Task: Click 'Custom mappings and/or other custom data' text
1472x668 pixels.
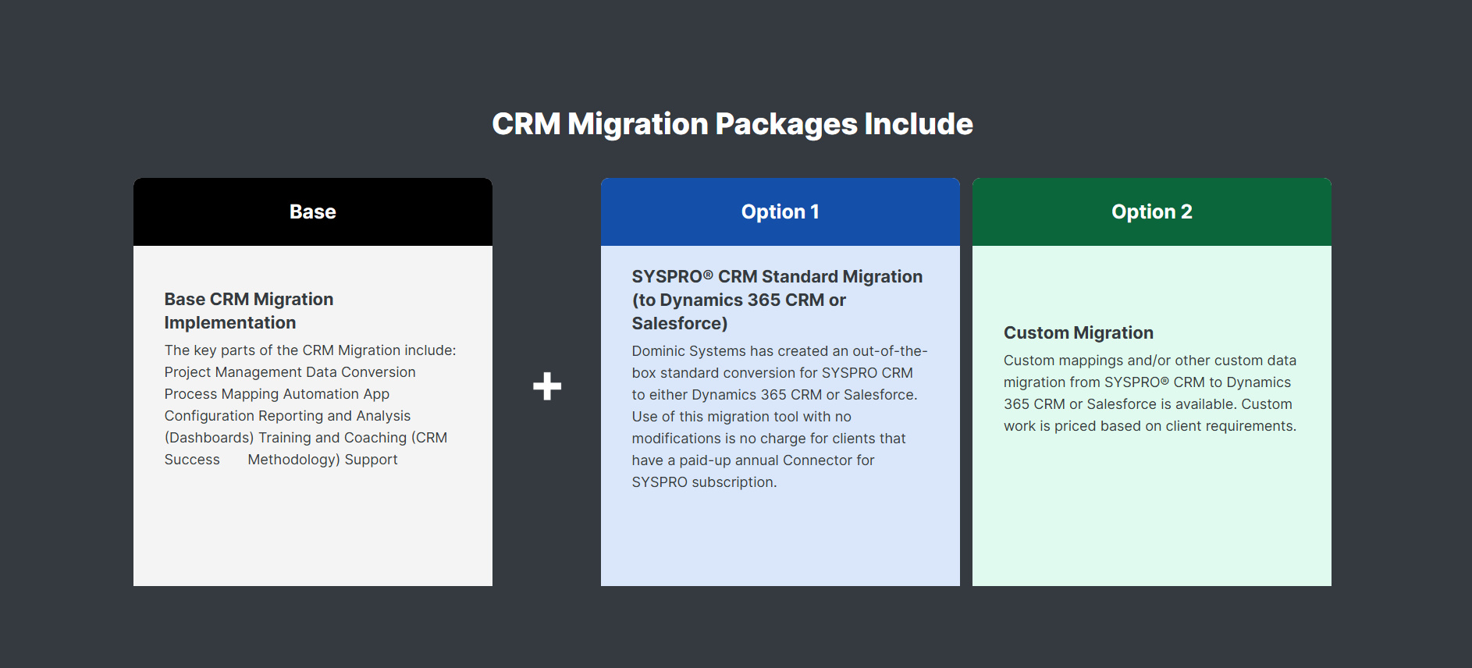Action: coord(1150,361)
